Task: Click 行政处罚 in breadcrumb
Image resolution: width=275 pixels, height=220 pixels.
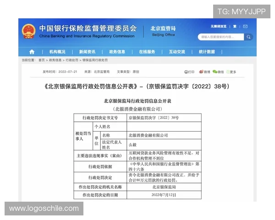Action: [x=72, y=60]
